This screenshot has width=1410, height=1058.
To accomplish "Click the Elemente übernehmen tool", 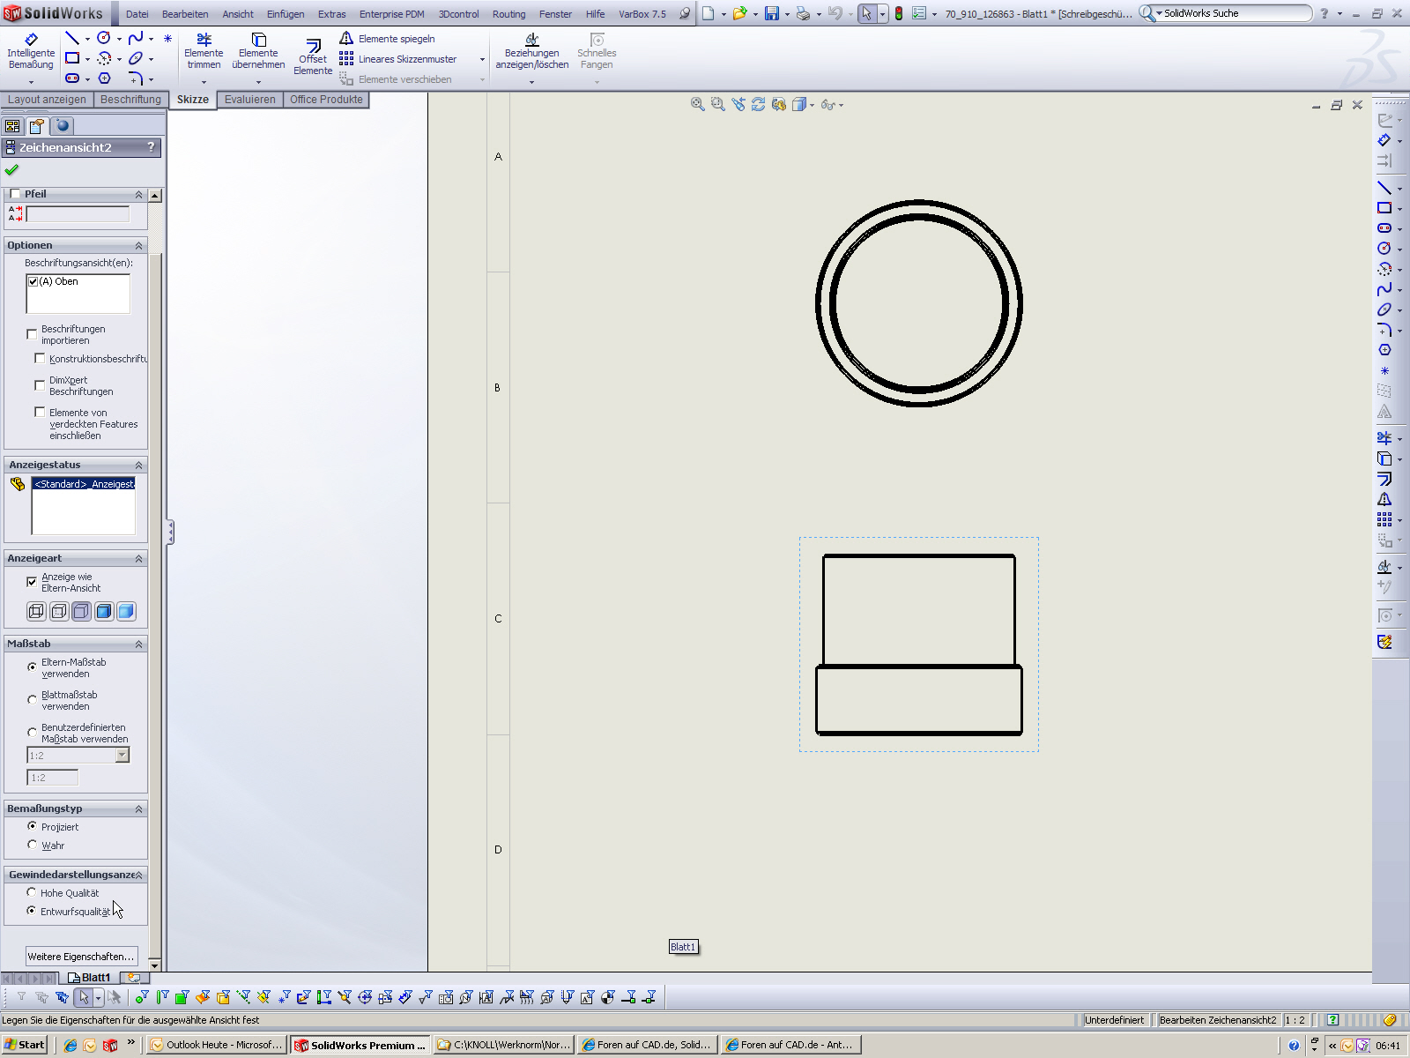I will pos(258,51).
